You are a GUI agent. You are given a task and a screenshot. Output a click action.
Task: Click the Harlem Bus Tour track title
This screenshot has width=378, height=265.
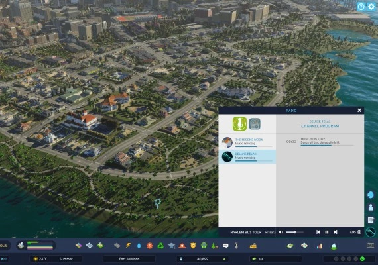click(246, 233)
